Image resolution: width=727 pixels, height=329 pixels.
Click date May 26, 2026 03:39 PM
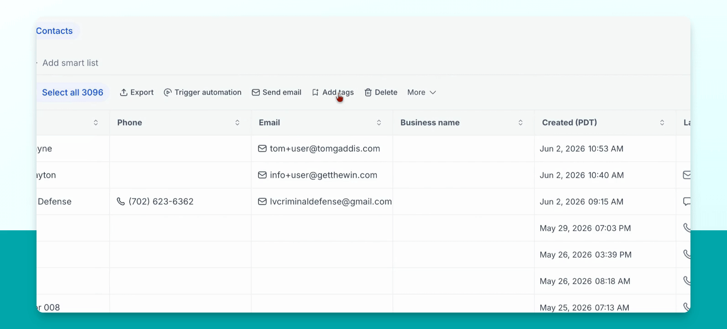(585, 255)
